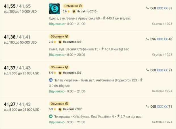Reveal hidden phone digits for Антоновича 123 listing

pyautogui.click(x=162, y=70)
